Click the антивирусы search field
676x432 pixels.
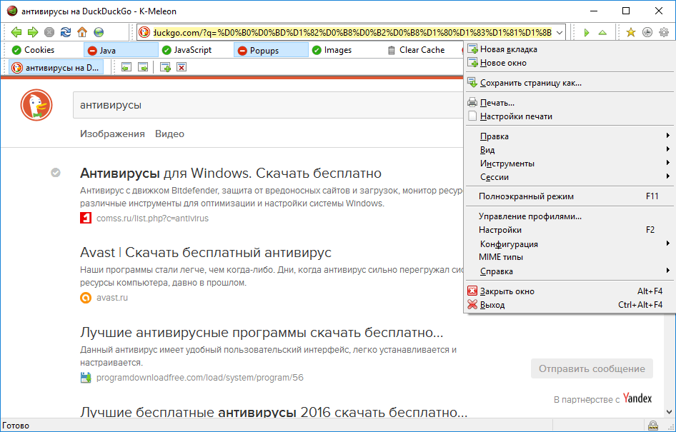268,105
